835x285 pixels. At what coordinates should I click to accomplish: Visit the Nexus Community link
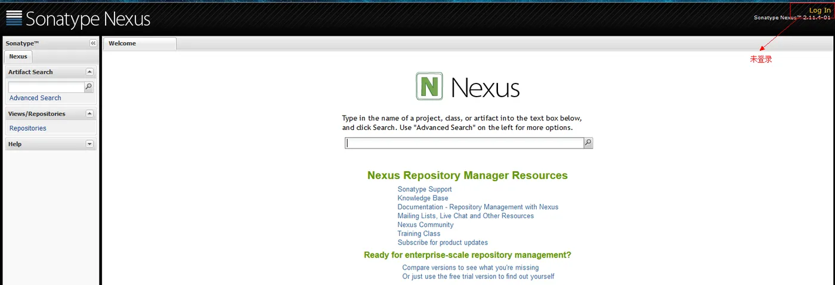[x=426, y=225]
